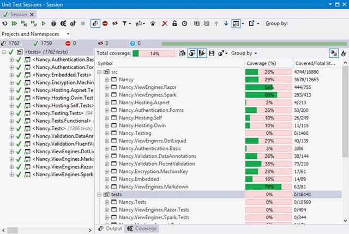Debug unit tests with the bug icon
This screenshot has height=234, width=349.
[53, 23]
